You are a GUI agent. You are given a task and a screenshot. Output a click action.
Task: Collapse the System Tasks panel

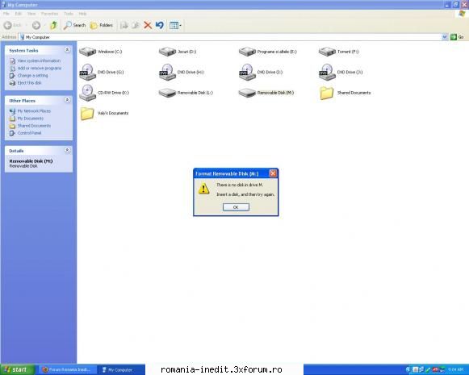tap(67, 50)
